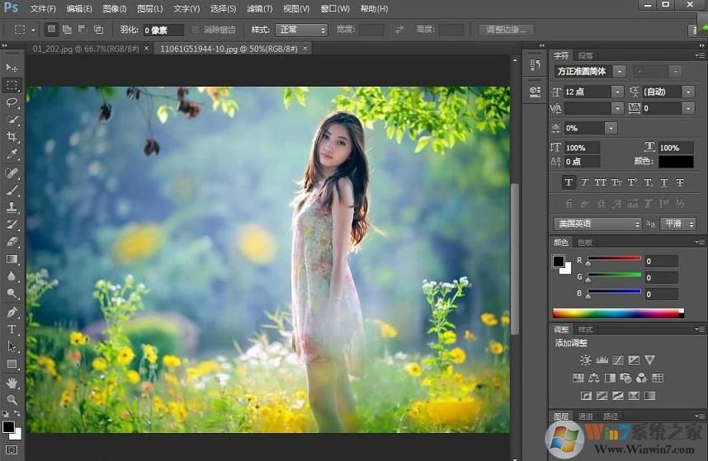Select the Rectangular Marquee tool
Viewport: 708px width, 461px height.
[12, 85]
